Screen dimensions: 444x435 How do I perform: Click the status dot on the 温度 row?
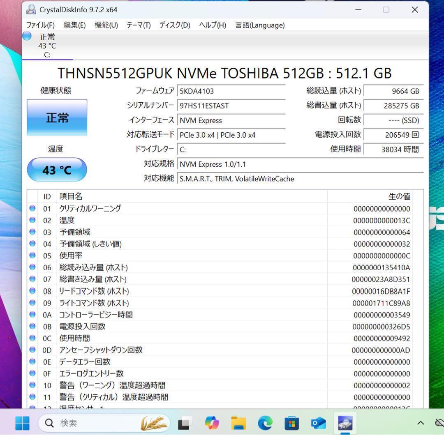[32, 220]
